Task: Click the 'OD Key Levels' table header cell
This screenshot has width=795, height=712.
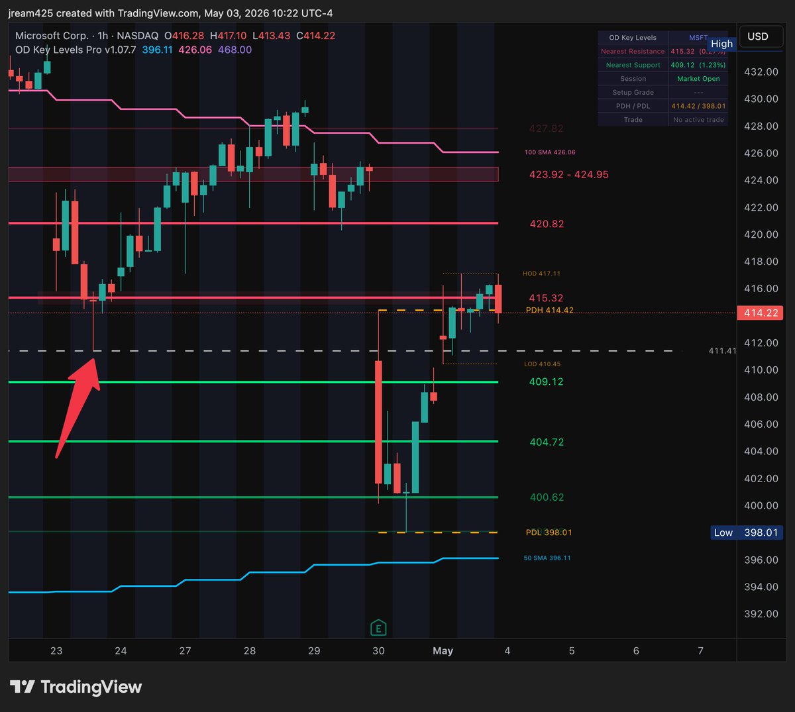Action: coord(633,38)
